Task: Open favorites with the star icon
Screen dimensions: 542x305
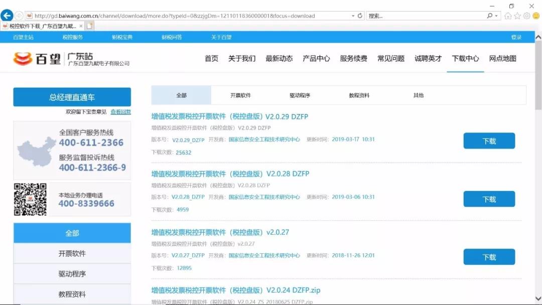Action: [x=517, y=16]
